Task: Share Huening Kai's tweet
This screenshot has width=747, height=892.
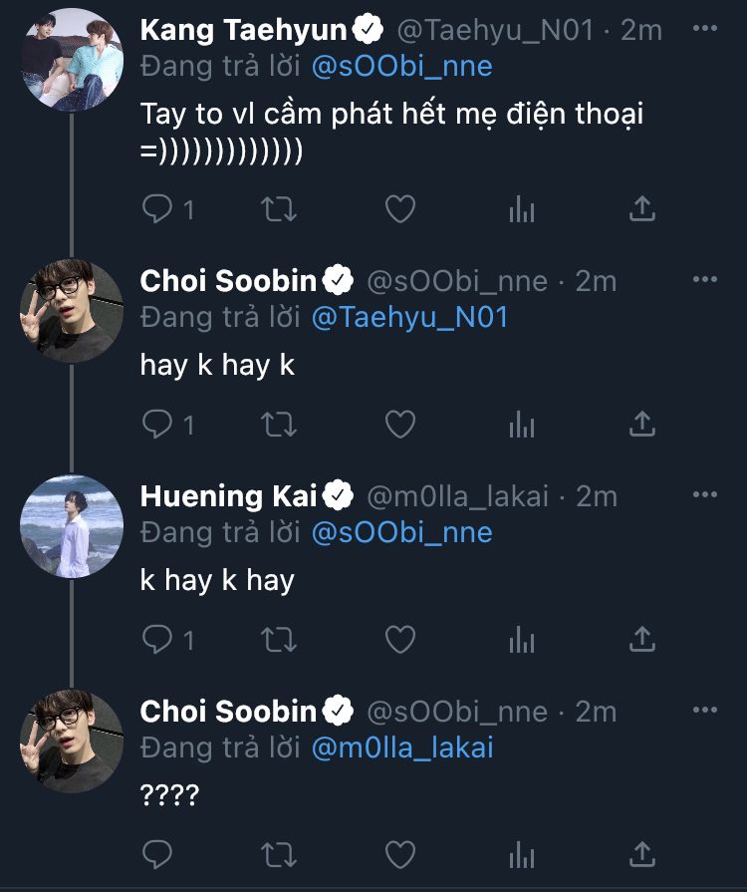Action: coord(642,638)
